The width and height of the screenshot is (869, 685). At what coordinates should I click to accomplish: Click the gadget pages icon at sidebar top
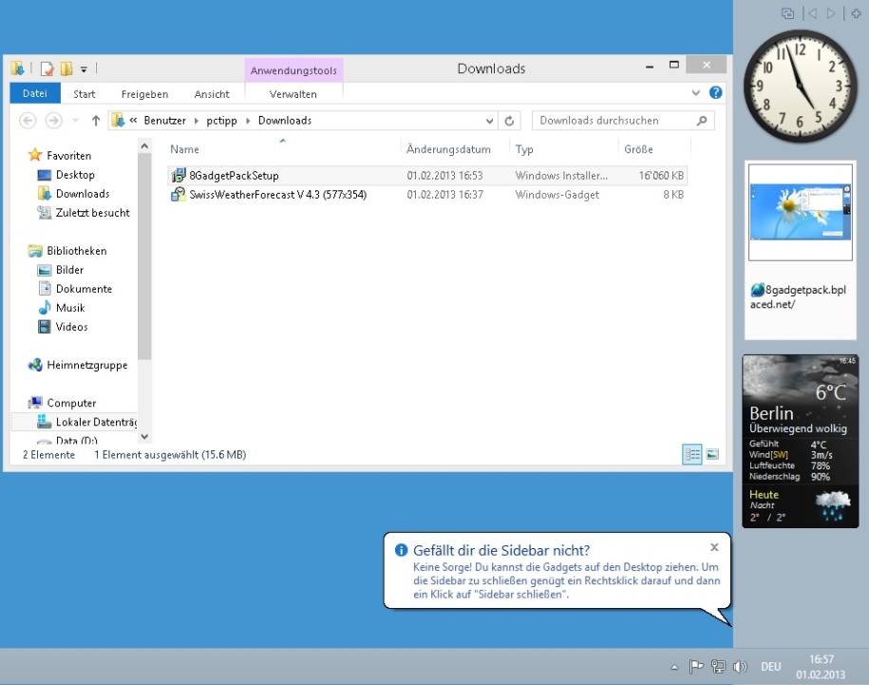point(787,13)
